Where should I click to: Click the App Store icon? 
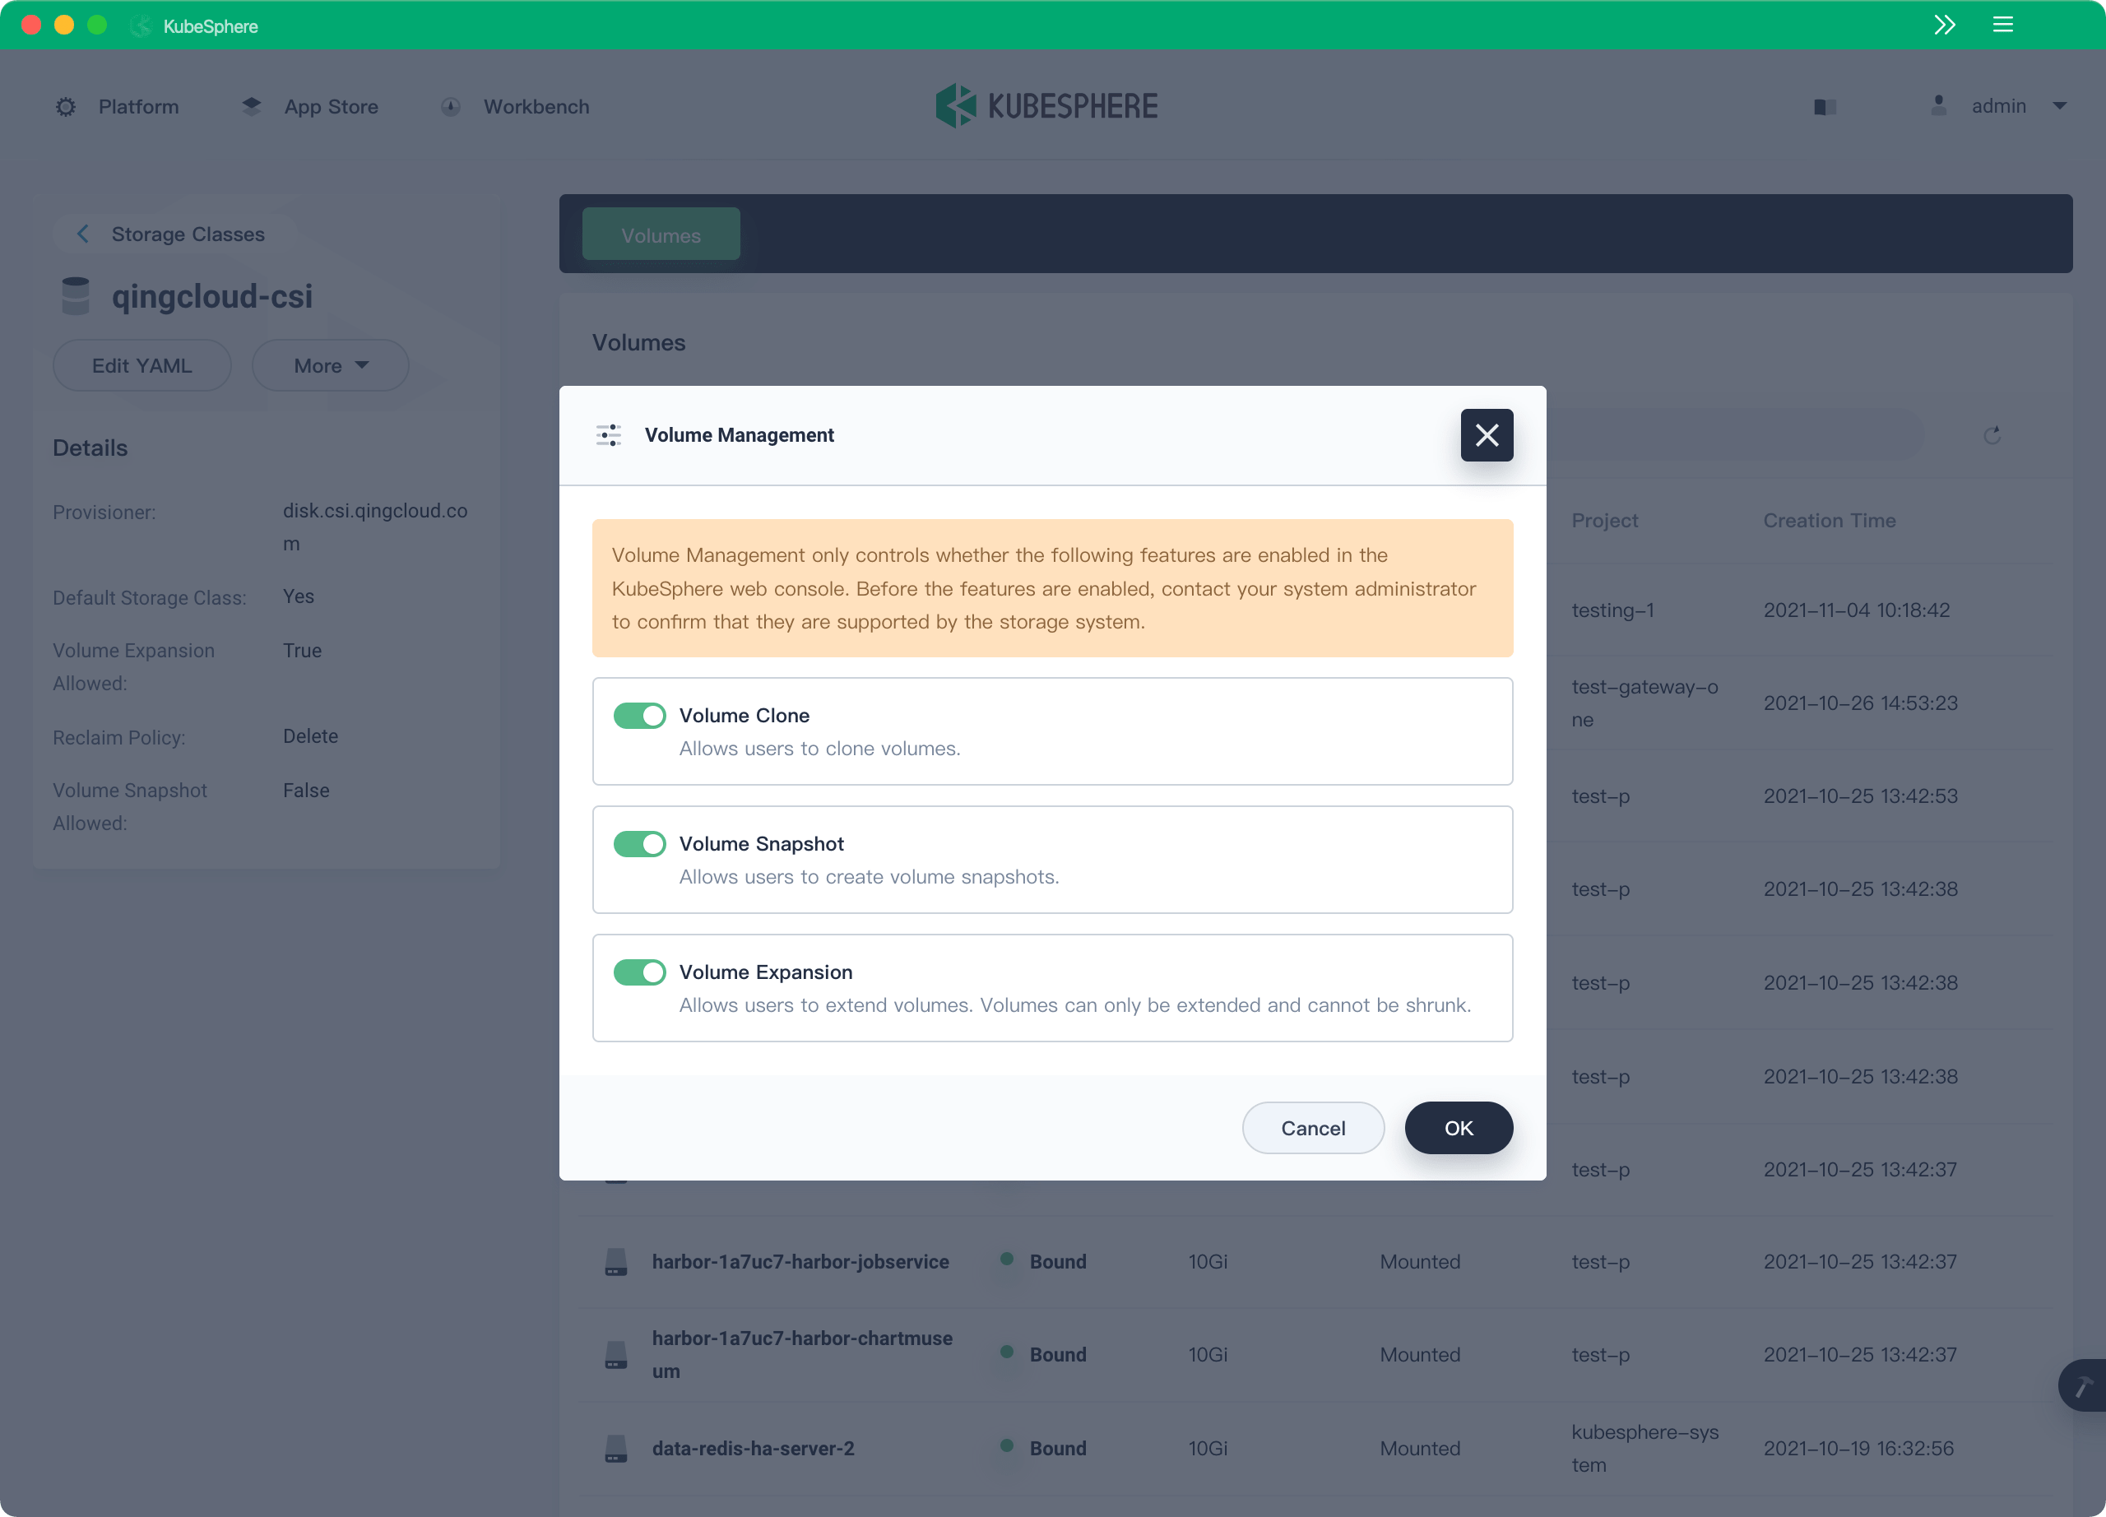(x=250, y=104)
